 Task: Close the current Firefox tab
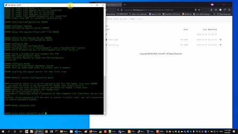point(120,5)
